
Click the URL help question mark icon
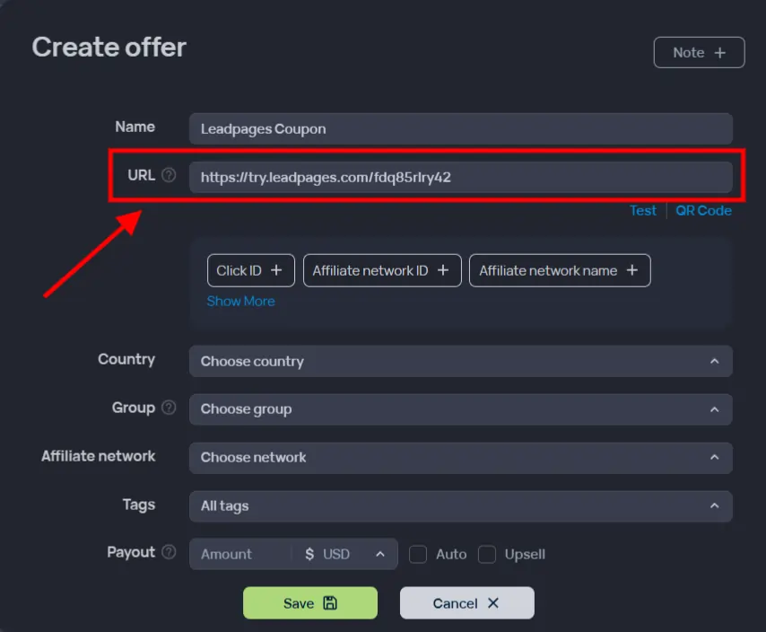pos(169,175)
